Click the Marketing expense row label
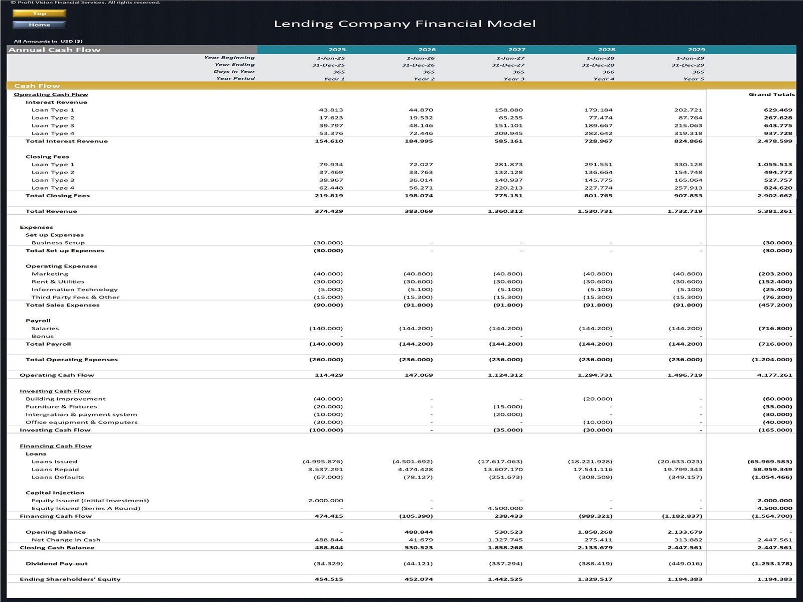This screenshot has height=602, width=803. 50,274
